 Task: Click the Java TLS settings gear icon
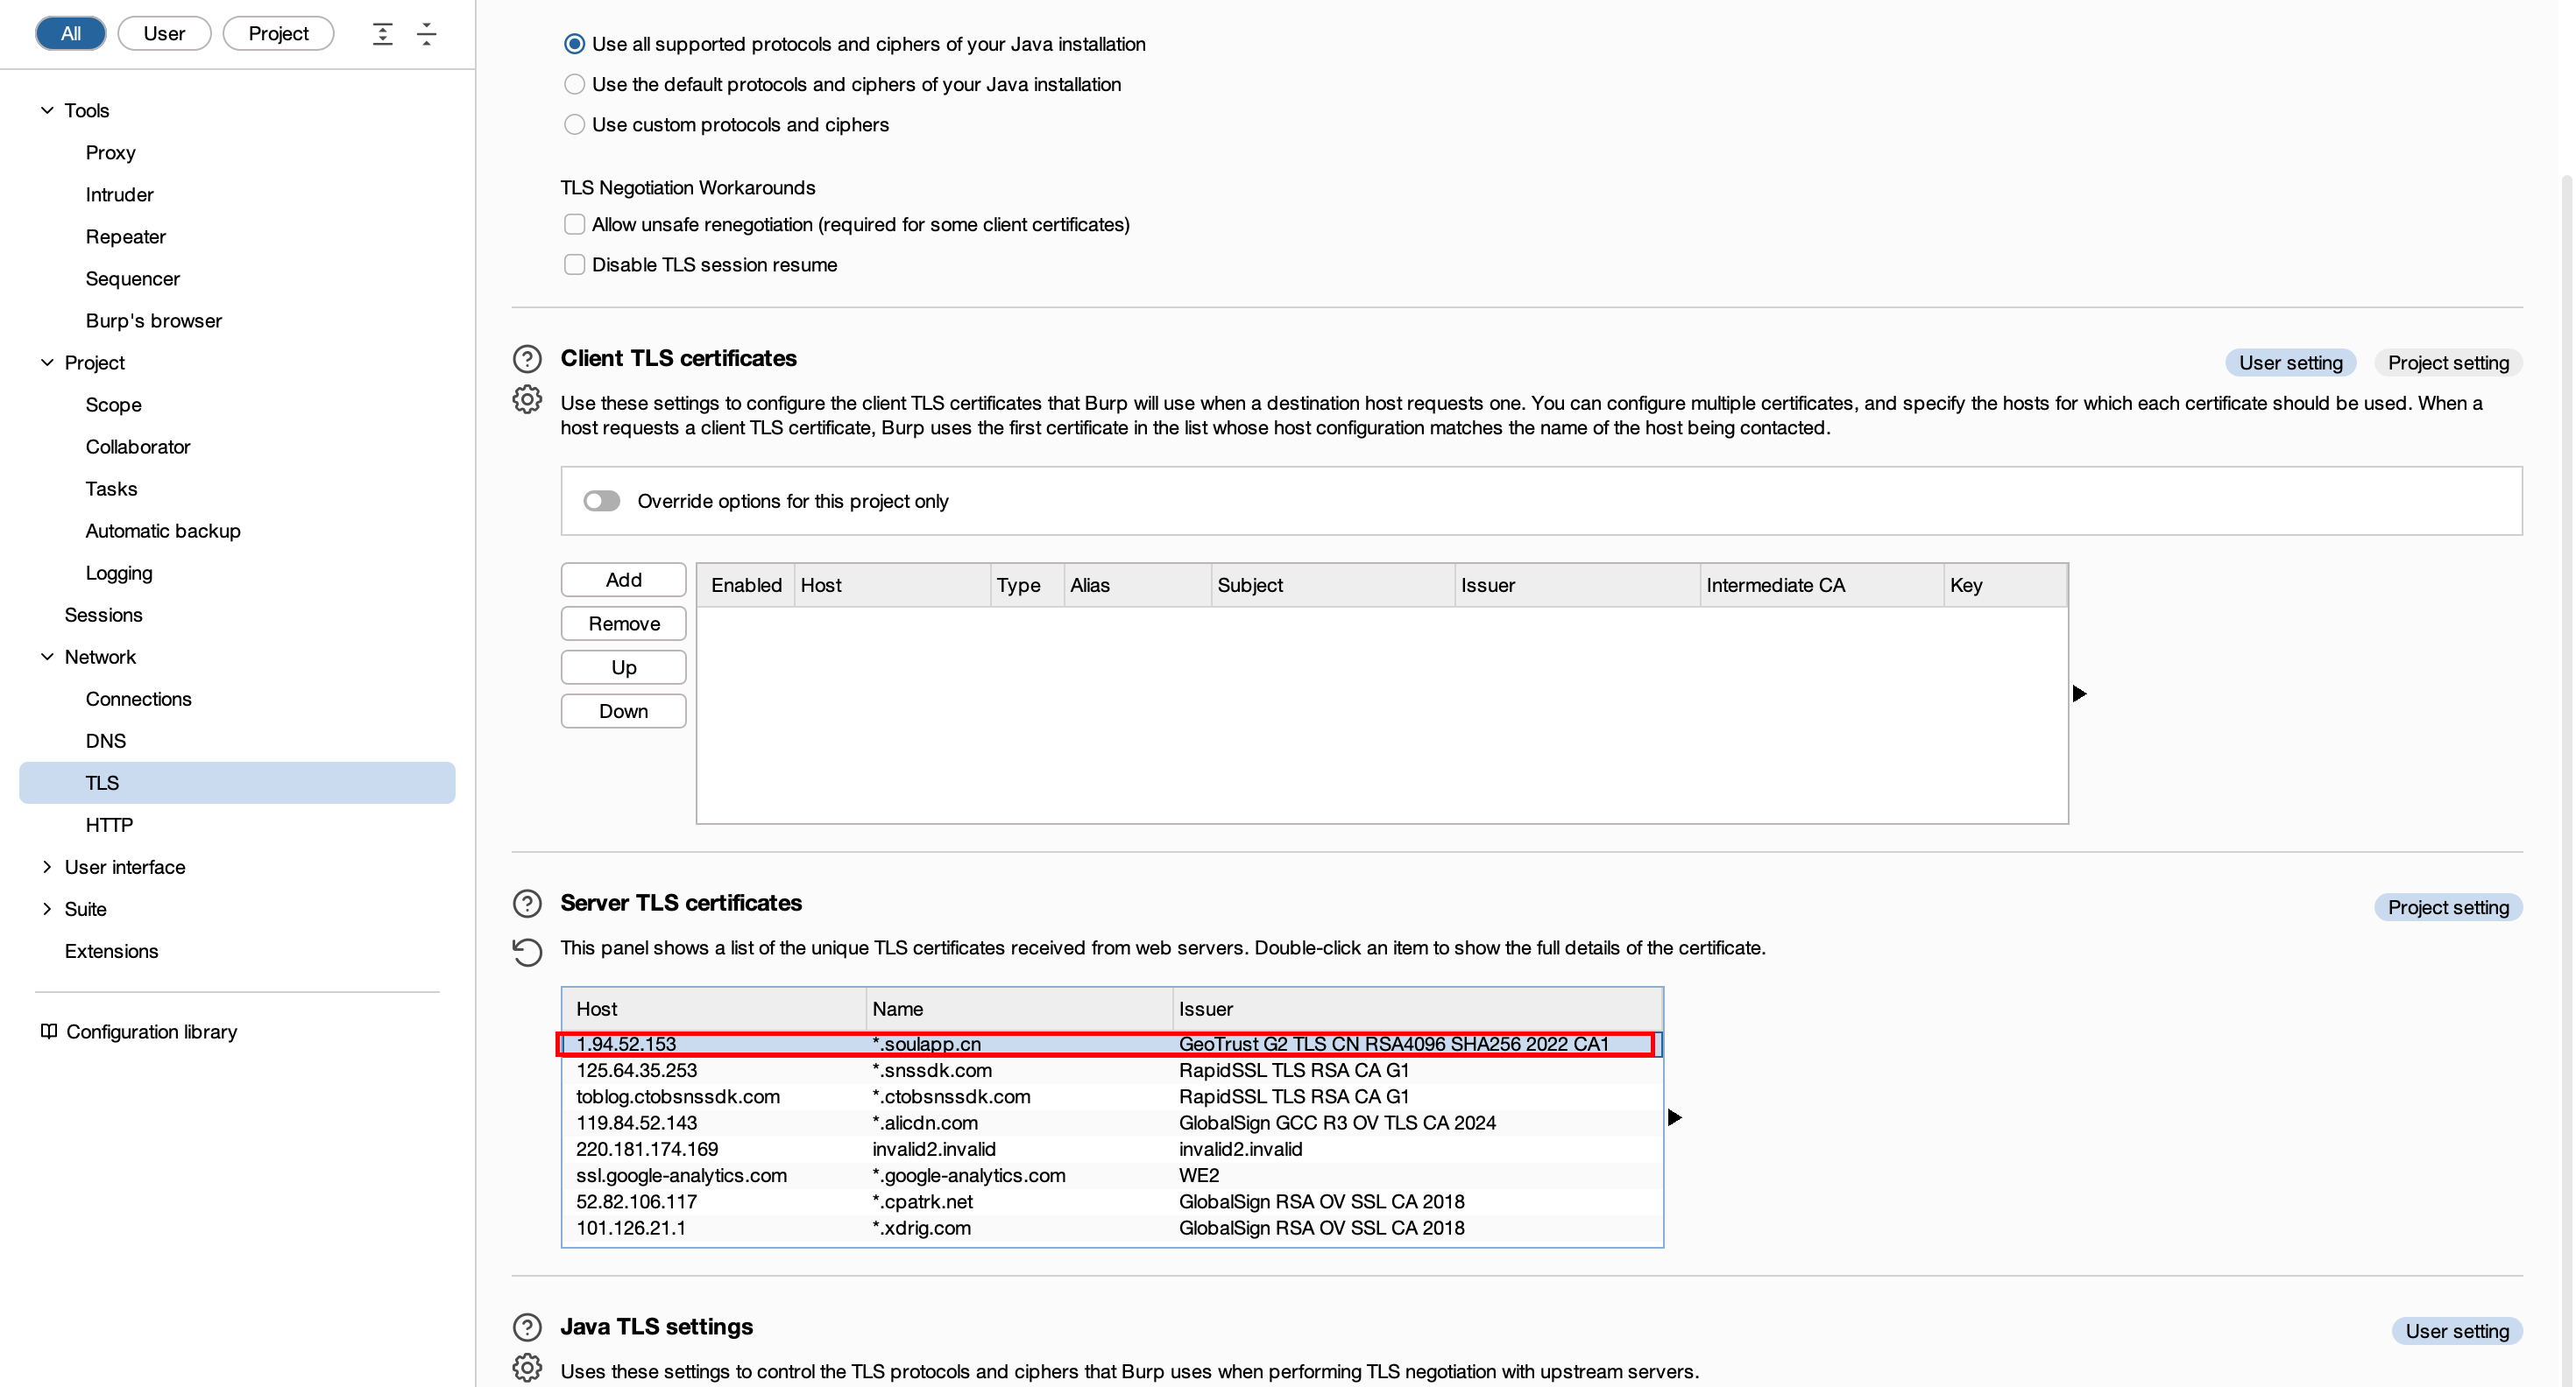click(x=527, y=1368)
